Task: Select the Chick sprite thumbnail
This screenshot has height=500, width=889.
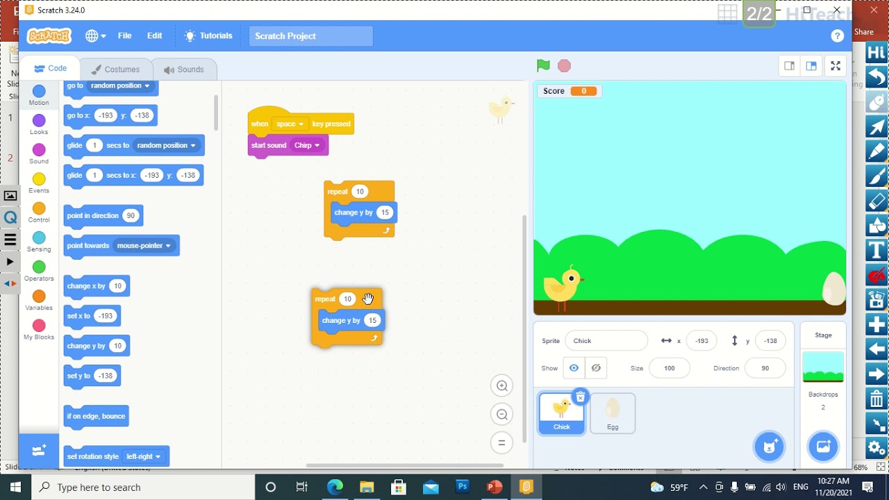Action: coord(561,413)
